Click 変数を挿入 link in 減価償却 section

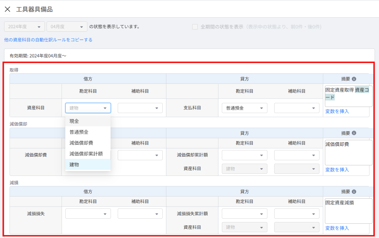(337, 169)
